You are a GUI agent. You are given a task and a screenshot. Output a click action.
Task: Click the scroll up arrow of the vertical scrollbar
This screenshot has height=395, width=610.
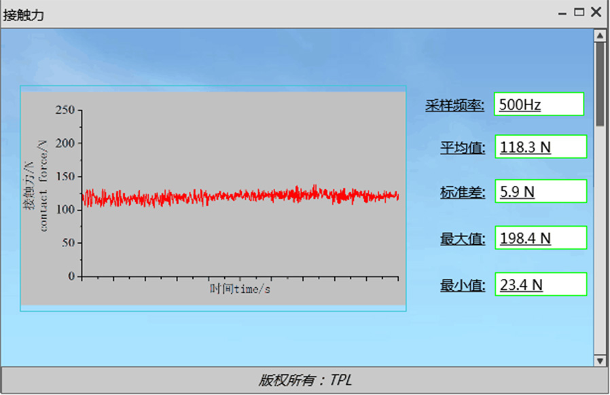(x=600, y=36)
